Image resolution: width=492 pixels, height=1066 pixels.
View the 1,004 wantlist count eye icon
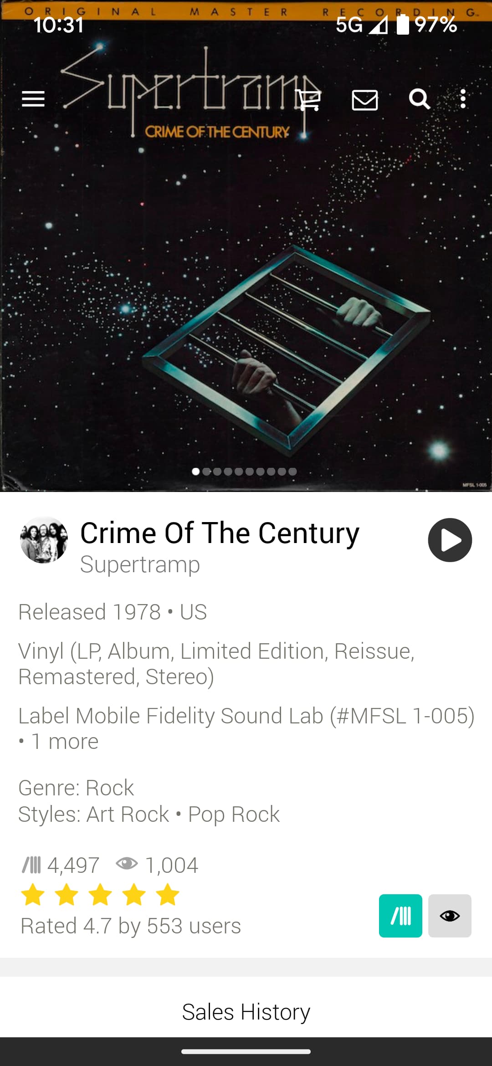click(x=127, y=863)
